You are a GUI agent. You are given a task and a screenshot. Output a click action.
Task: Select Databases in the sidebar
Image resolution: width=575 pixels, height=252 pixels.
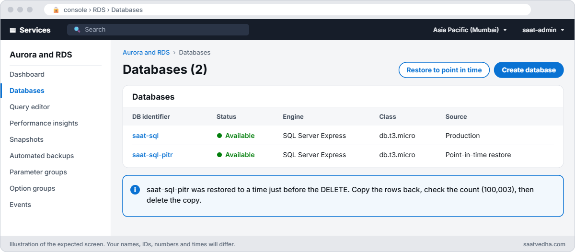27,91
